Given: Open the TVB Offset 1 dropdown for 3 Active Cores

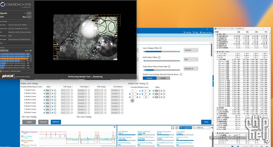Looking at the screenshot, I should 82,97.
